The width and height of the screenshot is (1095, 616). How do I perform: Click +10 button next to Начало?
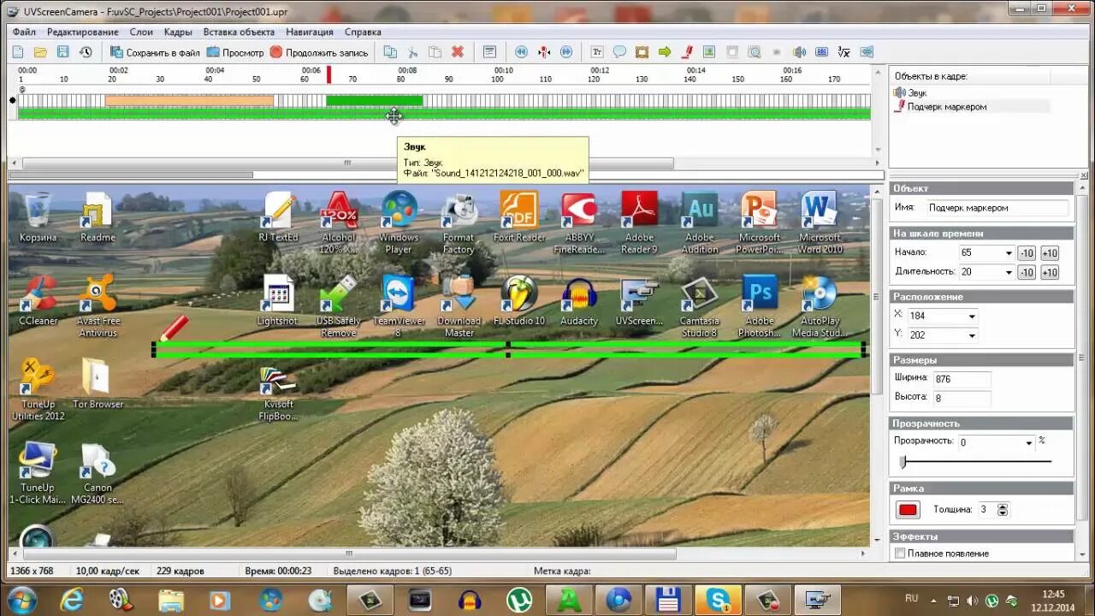click(1050, 253)
